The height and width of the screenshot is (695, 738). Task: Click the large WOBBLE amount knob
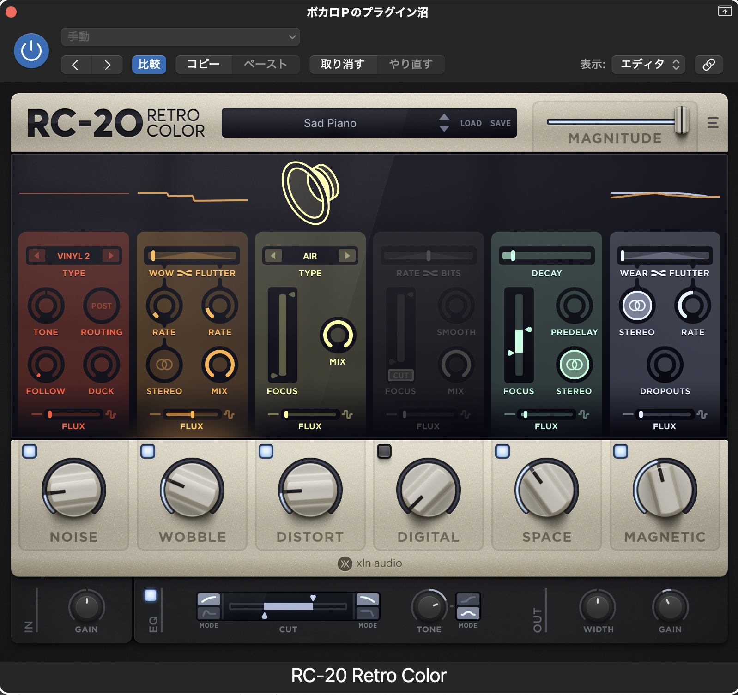pyautogui.click(x=192, y=489)
